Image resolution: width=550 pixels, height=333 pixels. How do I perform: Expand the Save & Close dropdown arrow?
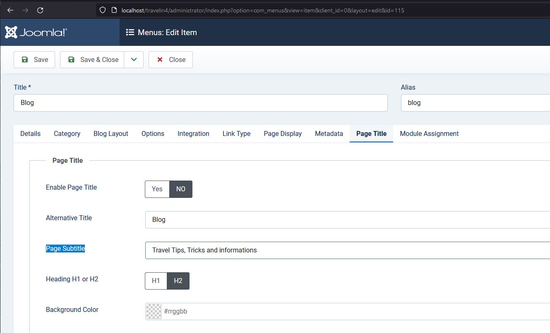(134, 59)
